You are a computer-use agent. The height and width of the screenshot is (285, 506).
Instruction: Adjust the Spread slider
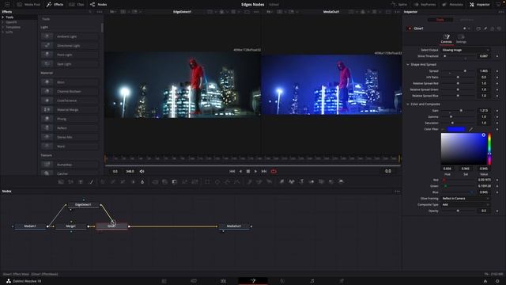pyautogui.click(x=458, y=71)
